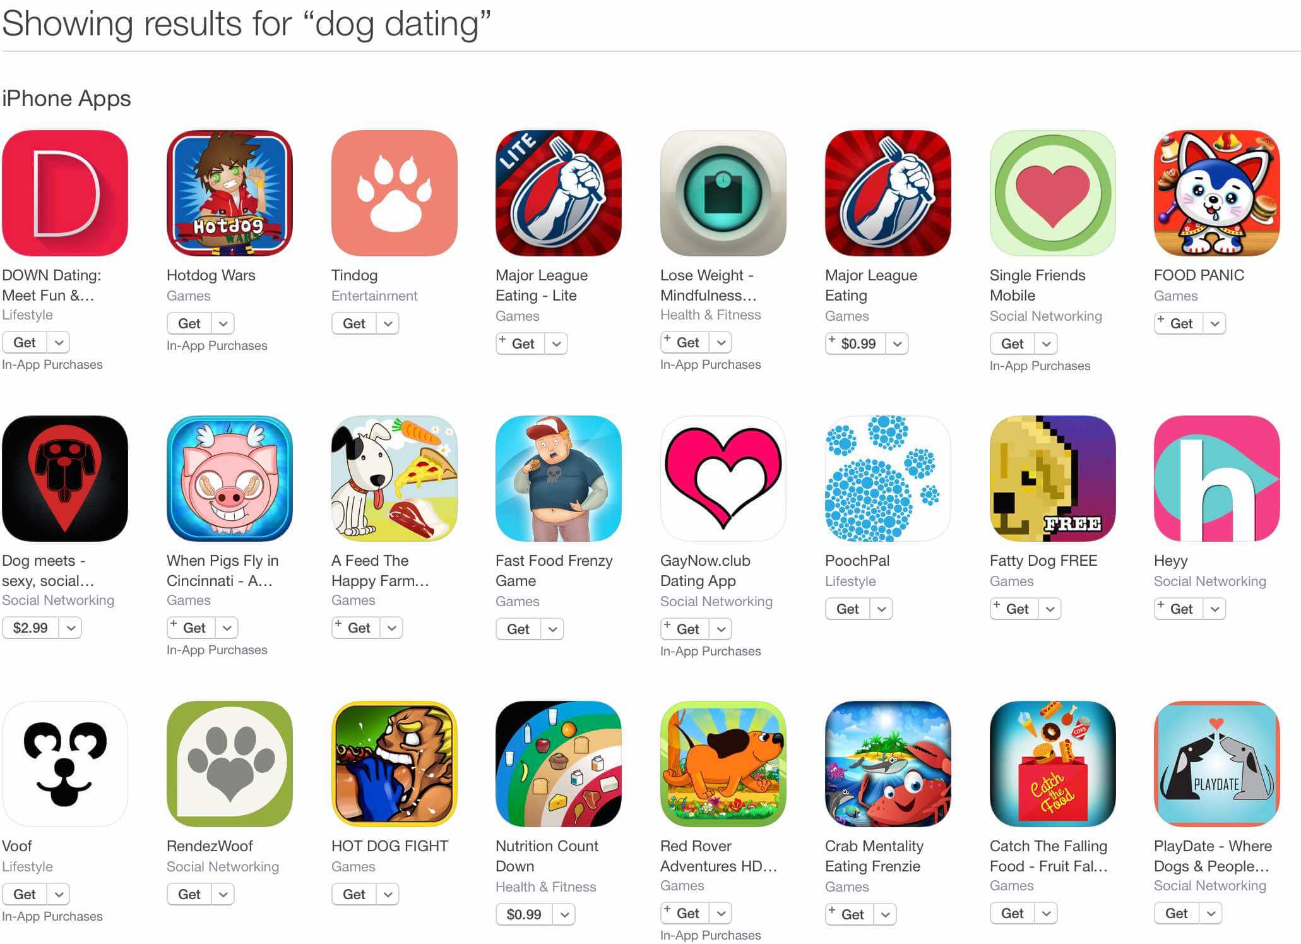The height and width of the screenshot is (944, 1301).
Task: Expand the dropdown arrow next to Tindog Get
Action: 388,323
